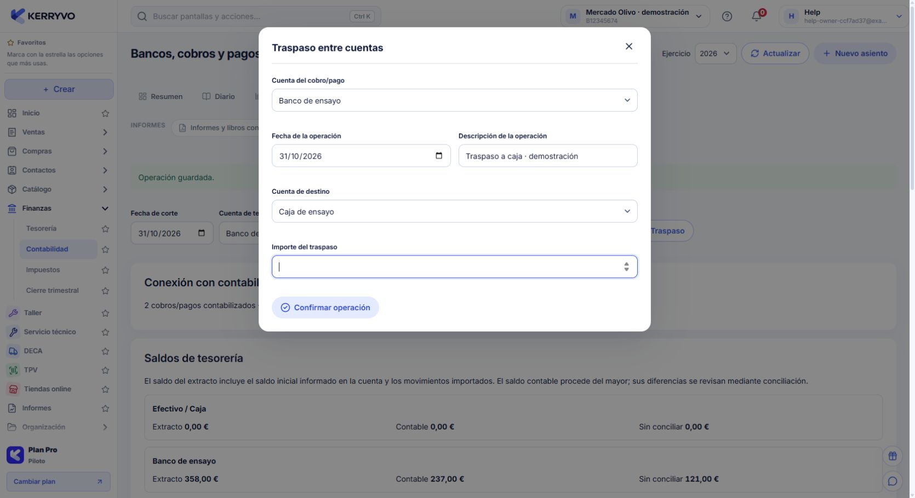
Task: Star the DECA item
Action: pyautogui.click(x=105, y=351)
